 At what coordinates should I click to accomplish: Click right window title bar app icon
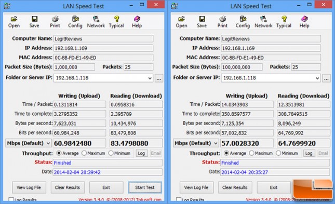[175, 6]
